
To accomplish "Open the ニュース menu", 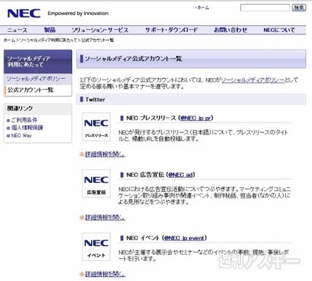I will 18,30.
